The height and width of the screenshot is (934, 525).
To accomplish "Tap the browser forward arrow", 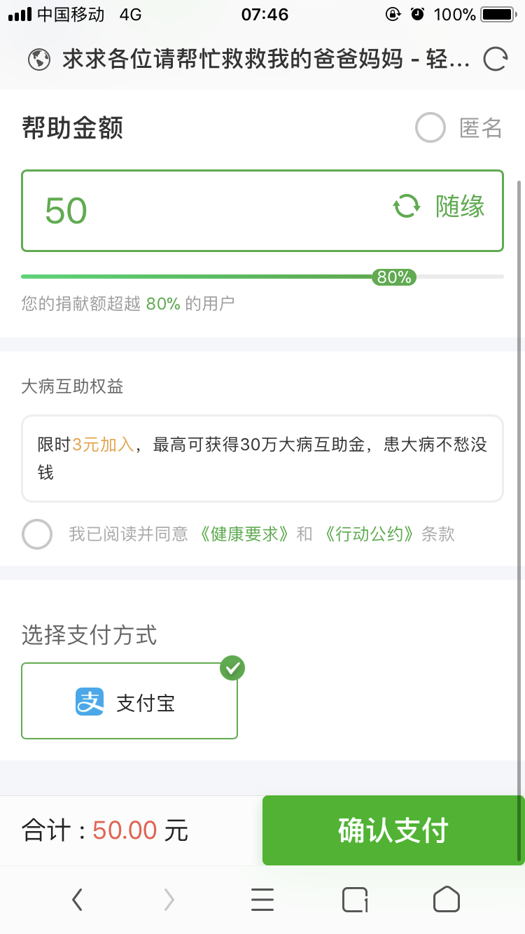I will [169, 899].
